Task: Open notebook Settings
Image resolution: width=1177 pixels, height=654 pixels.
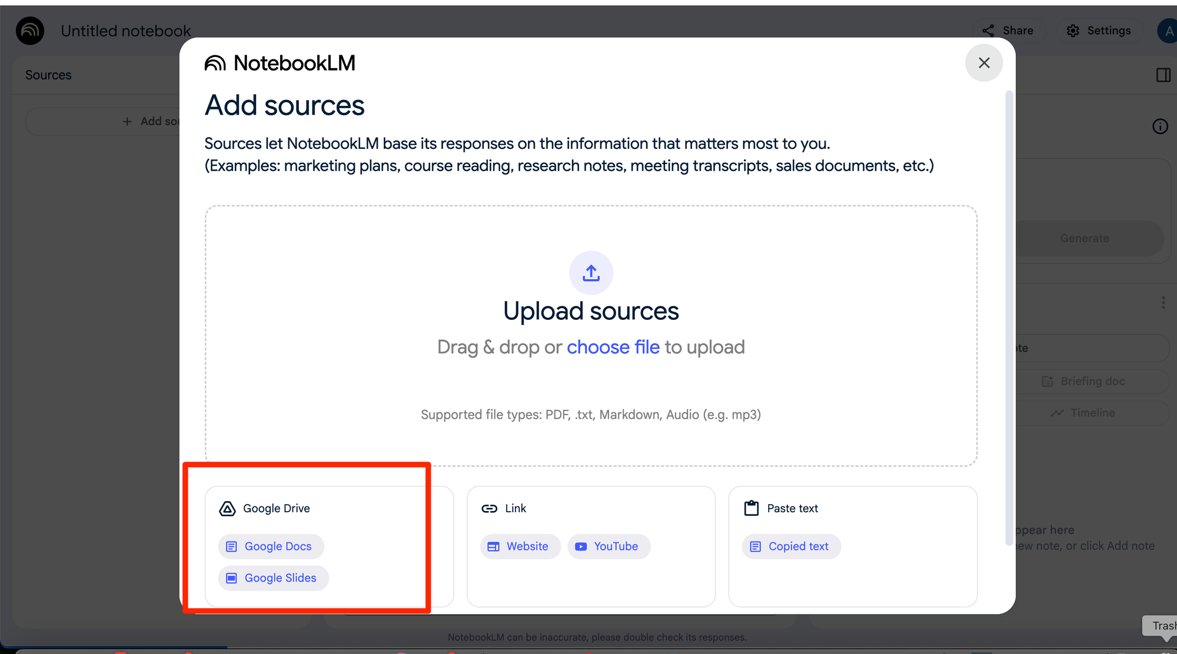Action: coord(1099,31)
